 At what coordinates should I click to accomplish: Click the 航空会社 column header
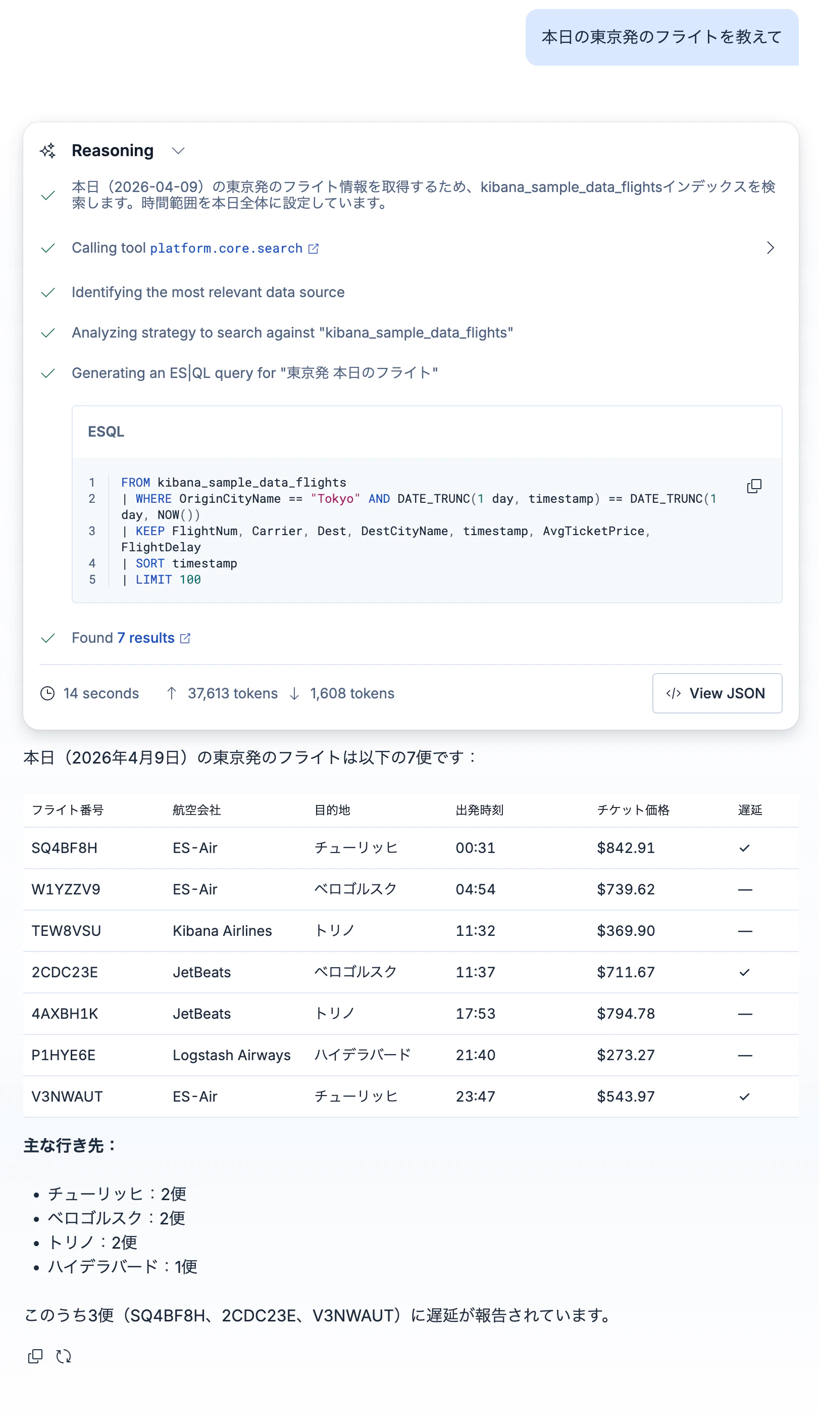point(197,810)
